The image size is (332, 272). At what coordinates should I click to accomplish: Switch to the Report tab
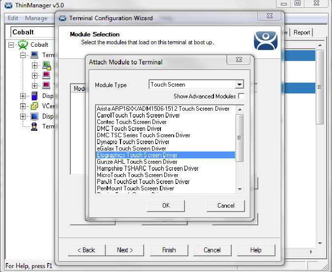point(302,32)
